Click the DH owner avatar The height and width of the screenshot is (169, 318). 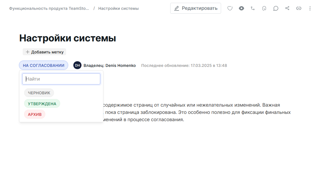tap(77, 65)
